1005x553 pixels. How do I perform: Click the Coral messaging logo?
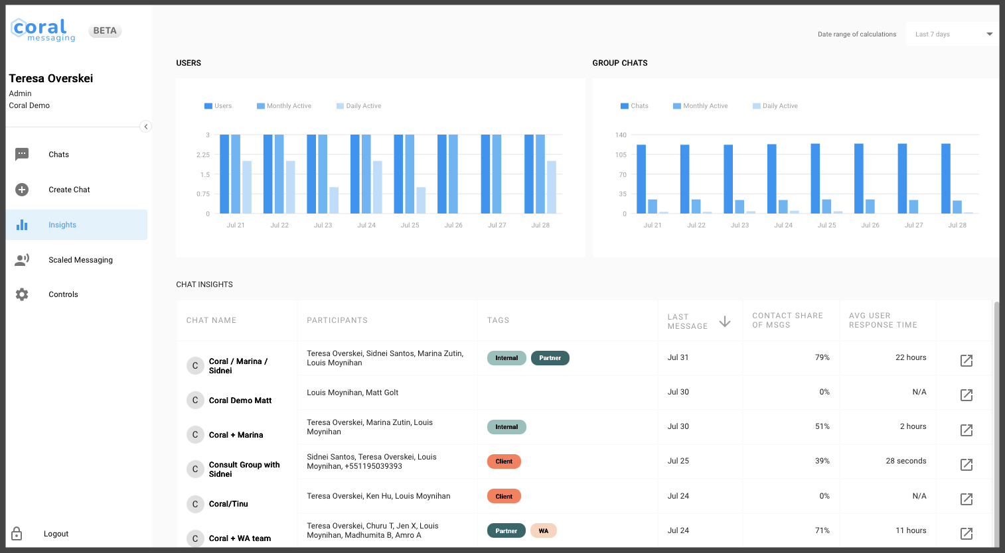[x=43, y=30]
